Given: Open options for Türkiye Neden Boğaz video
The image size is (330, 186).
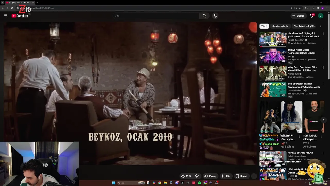Looking at the screenshot, I should (x=323, y=50).
